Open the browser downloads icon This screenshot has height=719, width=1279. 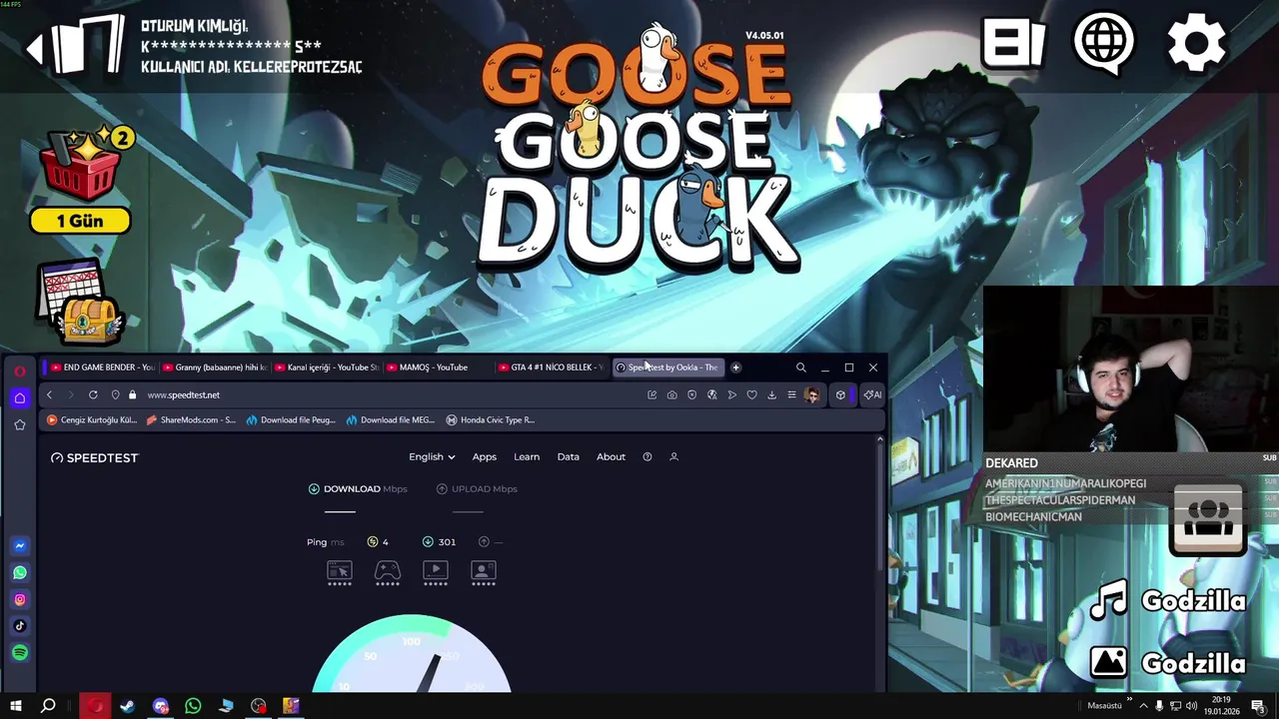(x=771, y=394)
